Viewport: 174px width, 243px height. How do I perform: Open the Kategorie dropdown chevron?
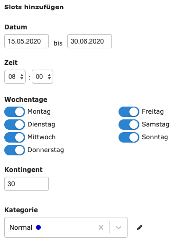pos(119,227)
